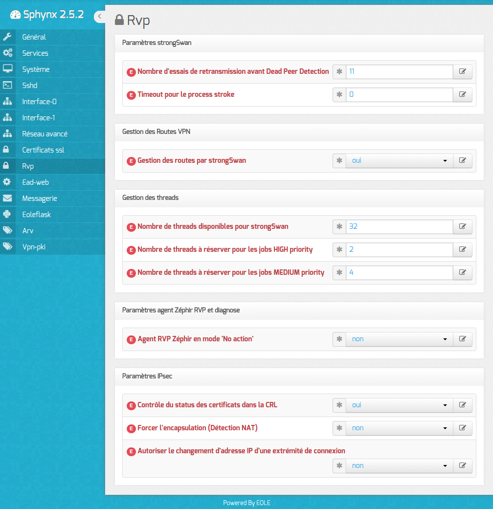Click the edit icon for Timeout pour le process stroke
Image resolution: width=493 pixels, height=509 pixels.
pos(463,94)
